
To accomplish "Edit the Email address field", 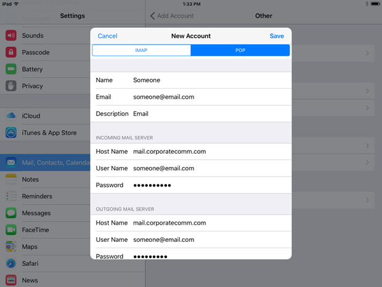I will coord(191,97).
